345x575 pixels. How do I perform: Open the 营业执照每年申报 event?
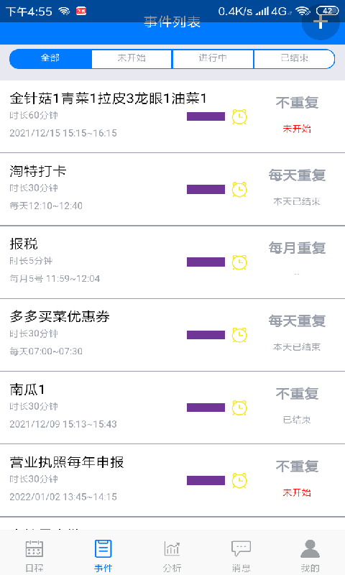click(172, 480)
